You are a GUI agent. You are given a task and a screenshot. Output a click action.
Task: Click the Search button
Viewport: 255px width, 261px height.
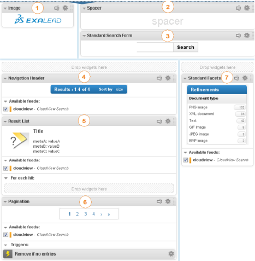click(x=186, y=47)
